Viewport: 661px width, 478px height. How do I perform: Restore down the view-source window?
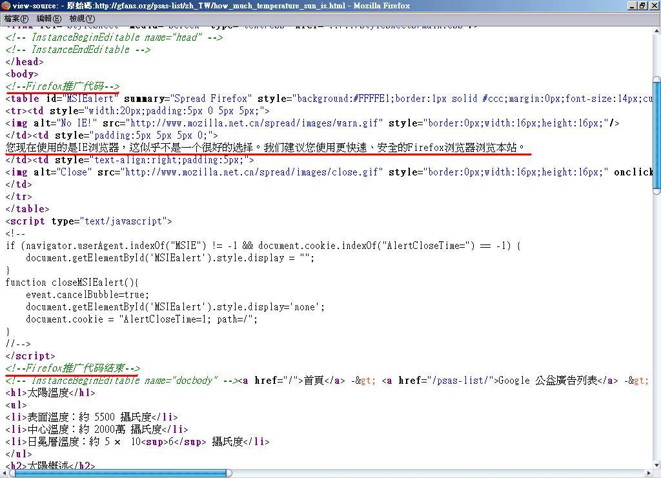642,6
